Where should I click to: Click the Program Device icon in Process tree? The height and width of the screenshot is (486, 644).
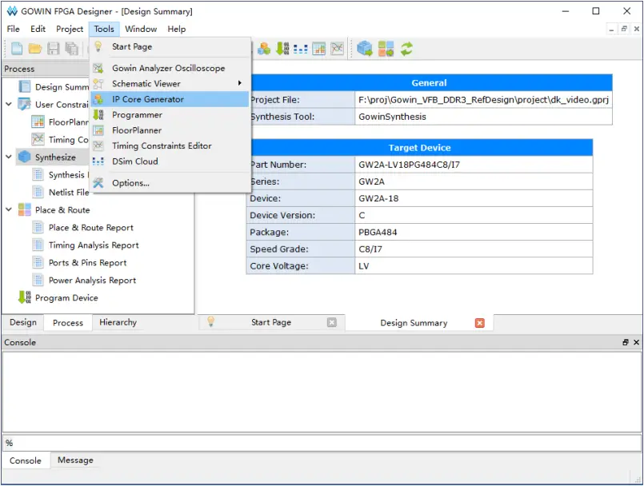point(23,298)
